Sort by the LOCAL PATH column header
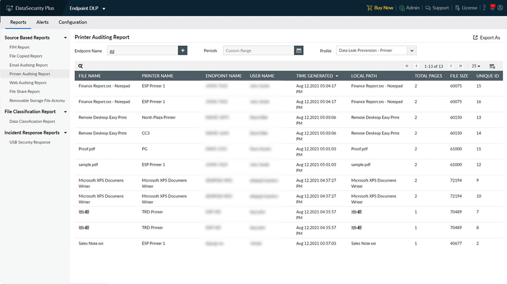The image size is (507, 284). point(364,76)
